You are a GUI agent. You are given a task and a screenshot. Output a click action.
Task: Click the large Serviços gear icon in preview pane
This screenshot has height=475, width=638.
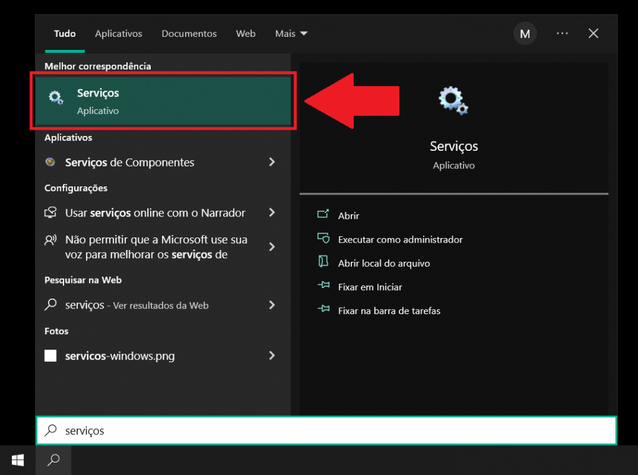click(454, 100)
